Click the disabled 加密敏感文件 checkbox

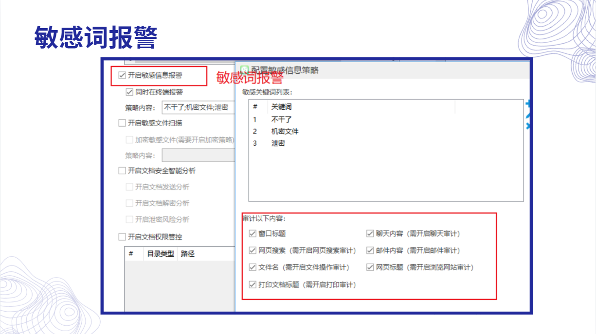[x=129, y=139]
